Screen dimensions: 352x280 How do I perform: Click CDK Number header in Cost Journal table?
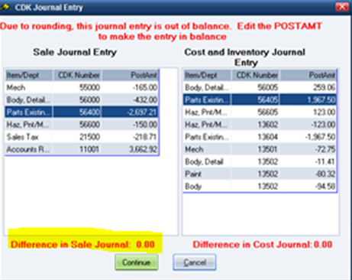tap(255, 75)
